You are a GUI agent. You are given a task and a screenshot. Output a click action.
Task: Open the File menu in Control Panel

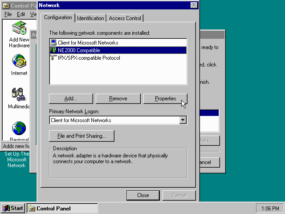click(x=8, y=14)
